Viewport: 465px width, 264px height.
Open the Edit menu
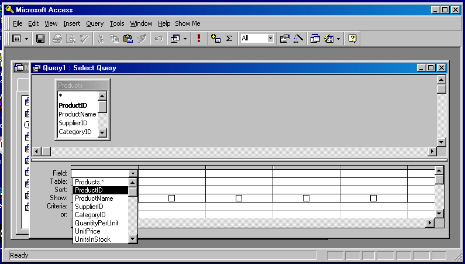tap(33, 23)
